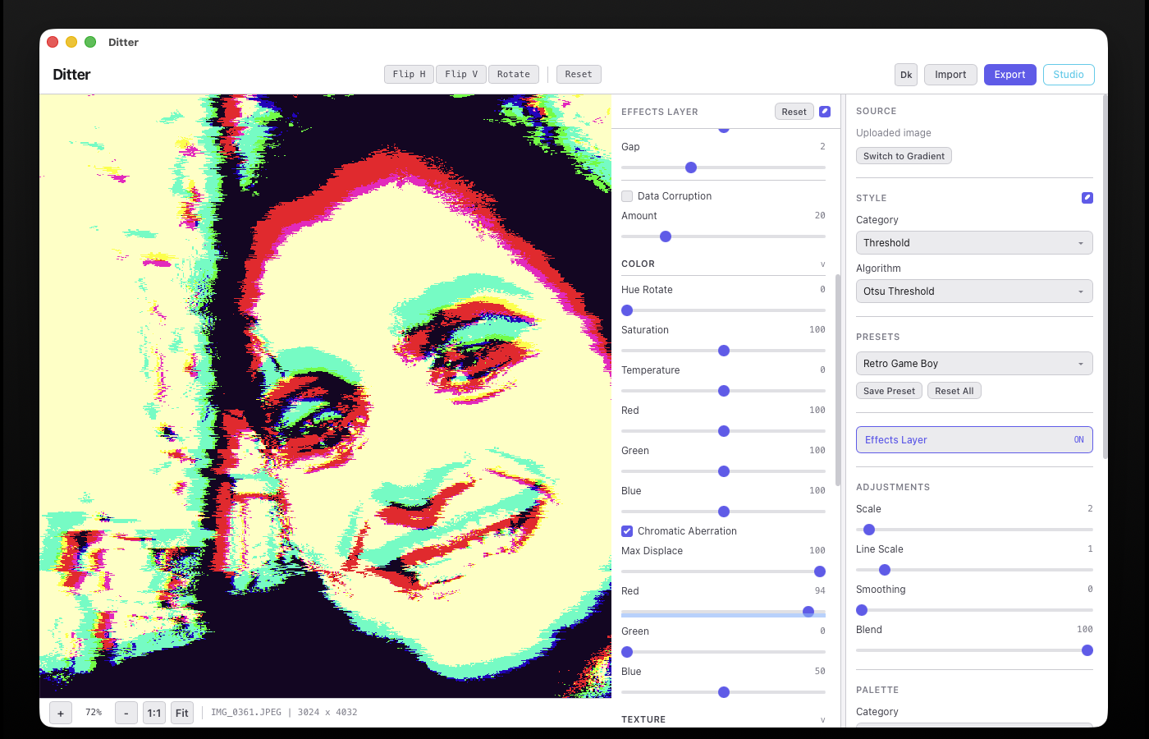Click the effects panel vertical scrollbar

click(x=837, y=378)
